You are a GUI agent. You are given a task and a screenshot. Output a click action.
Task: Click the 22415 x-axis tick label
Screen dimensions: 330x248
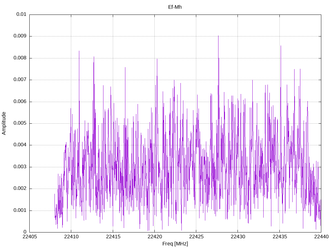coord(113,237)
